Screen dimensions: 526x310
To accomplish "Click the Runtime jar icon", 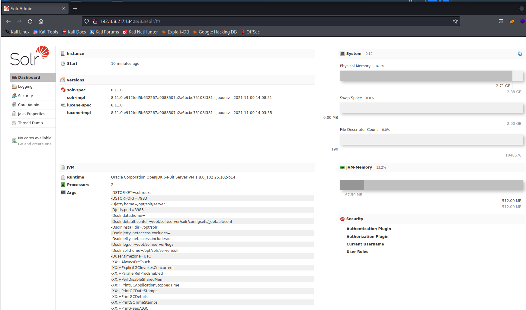I will [63, 177].
